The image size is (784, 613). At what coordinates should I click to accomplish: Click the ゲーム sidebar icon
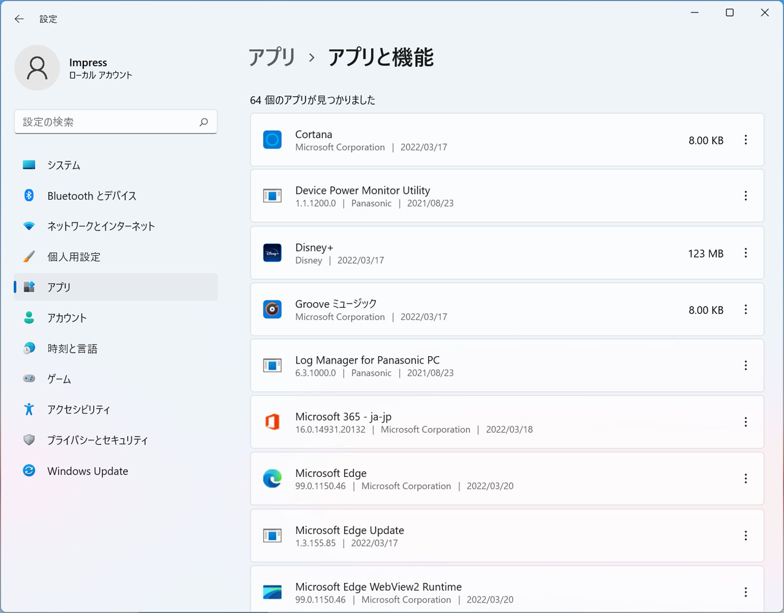coord(29,379)
